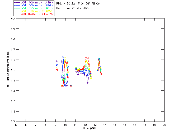169x135 pixels.
Task: Click the isolated purple plus marker near hour 9
Action: 57,61
